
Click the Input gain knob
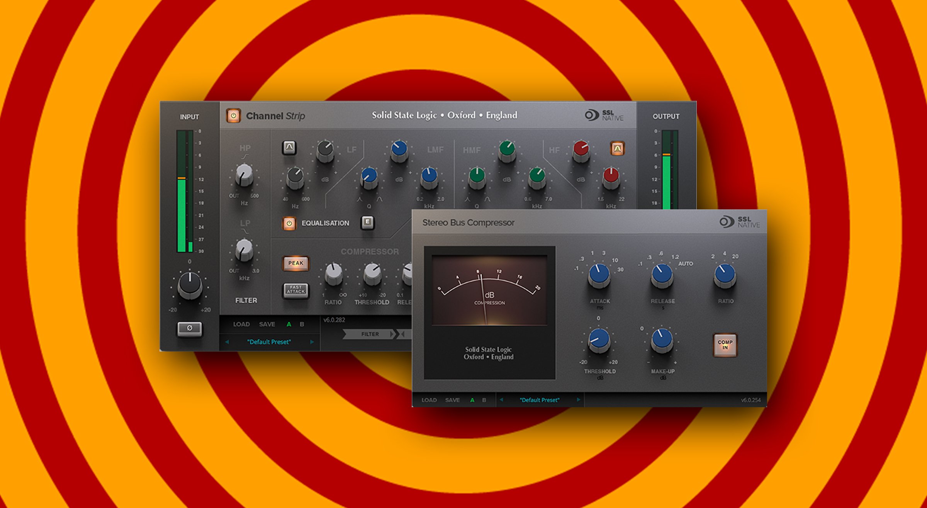coord(190,285)
